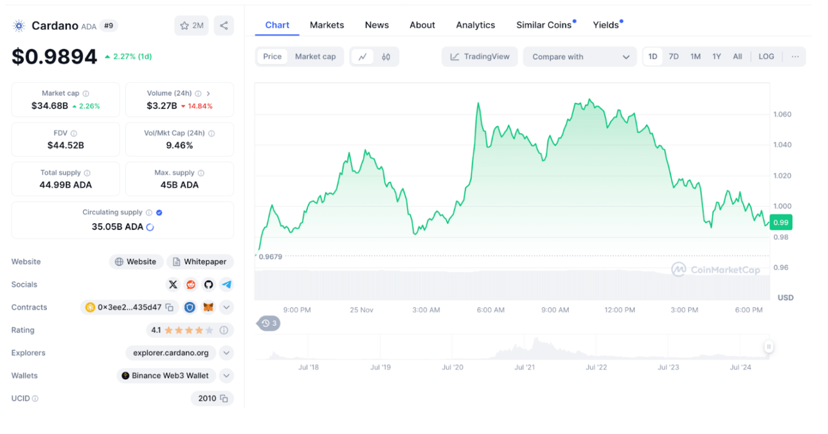Grab the timeline range slider handle

click(x=768, y=347)
